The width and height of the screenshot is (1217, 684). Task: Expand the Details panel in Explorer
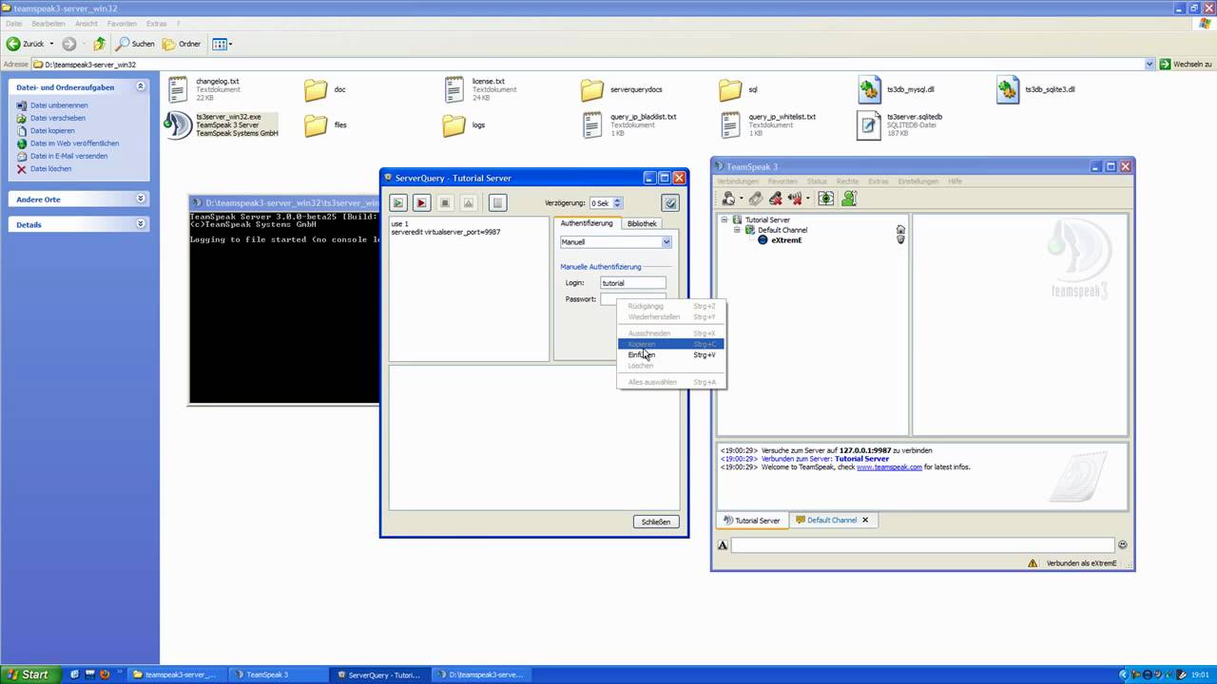pyautogui.click(x=141, y=224)
